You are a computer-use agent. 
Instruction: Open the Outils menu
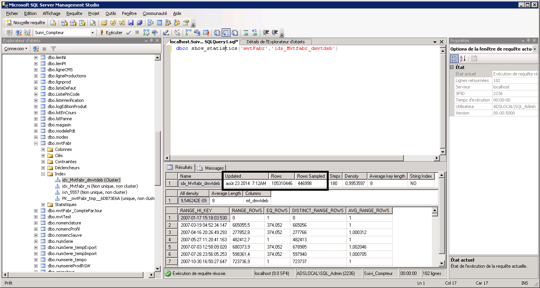coord(111,13)
